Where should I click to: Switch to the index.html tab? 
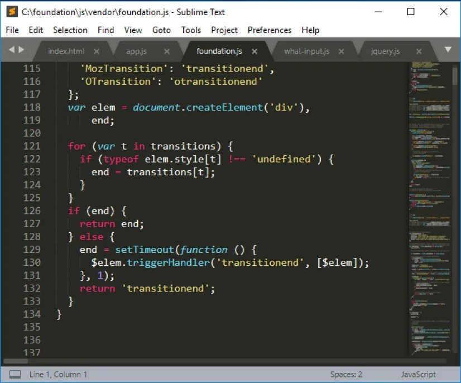tap(66, 51)
